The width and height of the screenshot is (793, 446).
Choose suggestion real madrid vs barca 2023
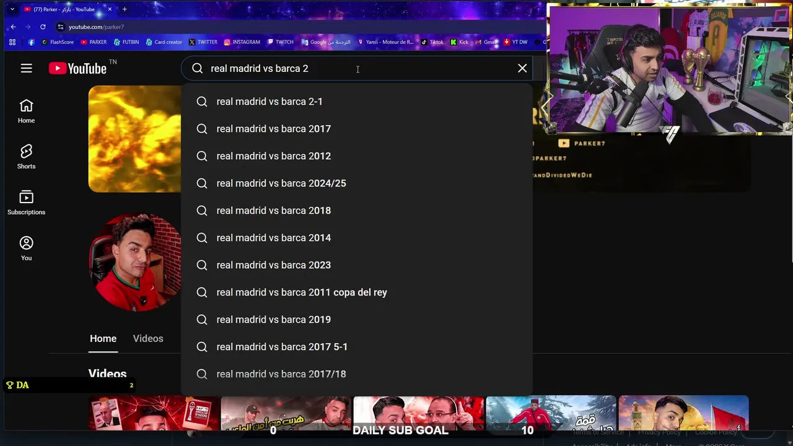357,265
